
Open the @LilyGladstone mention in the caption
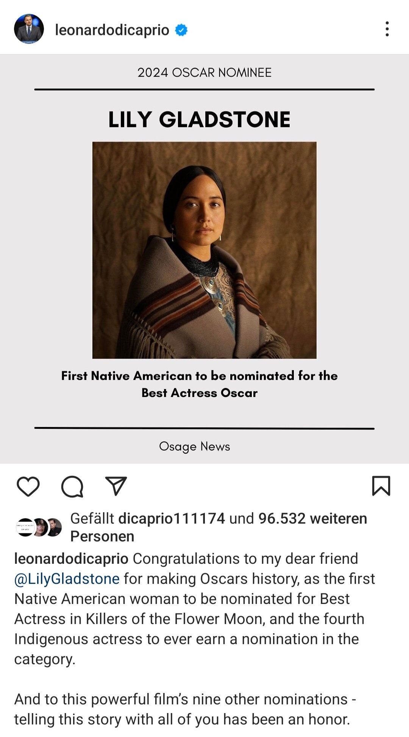coord(67,579)
